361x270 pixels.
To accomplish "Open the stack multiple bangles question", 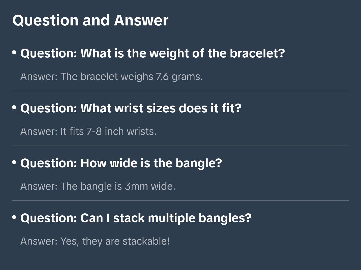I will [136, 218].
